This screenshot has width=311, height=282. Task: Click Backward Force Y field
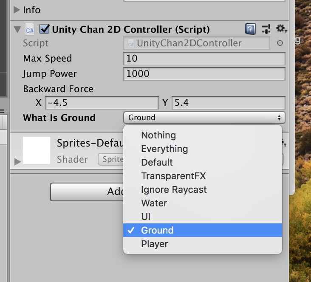[229, 103]
